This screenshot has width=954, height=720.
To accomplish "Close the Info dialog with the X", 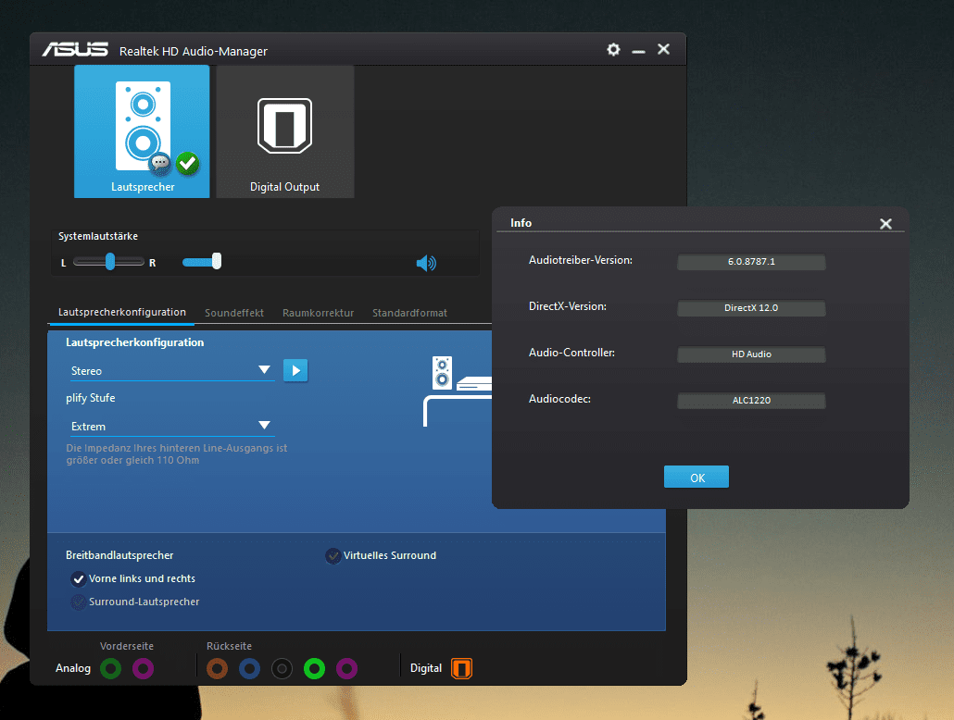I will (x=885, y=224).
